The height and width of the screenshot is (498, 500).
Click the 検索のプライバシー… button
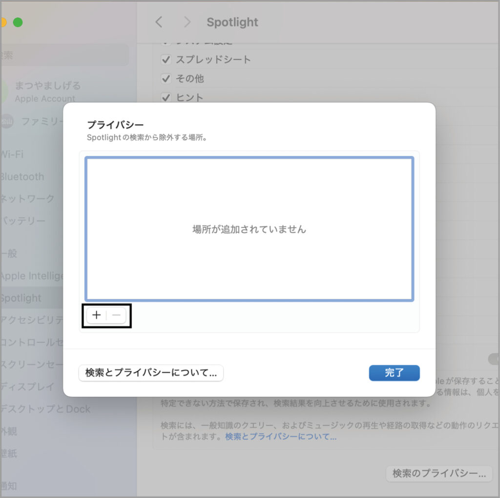439,474
